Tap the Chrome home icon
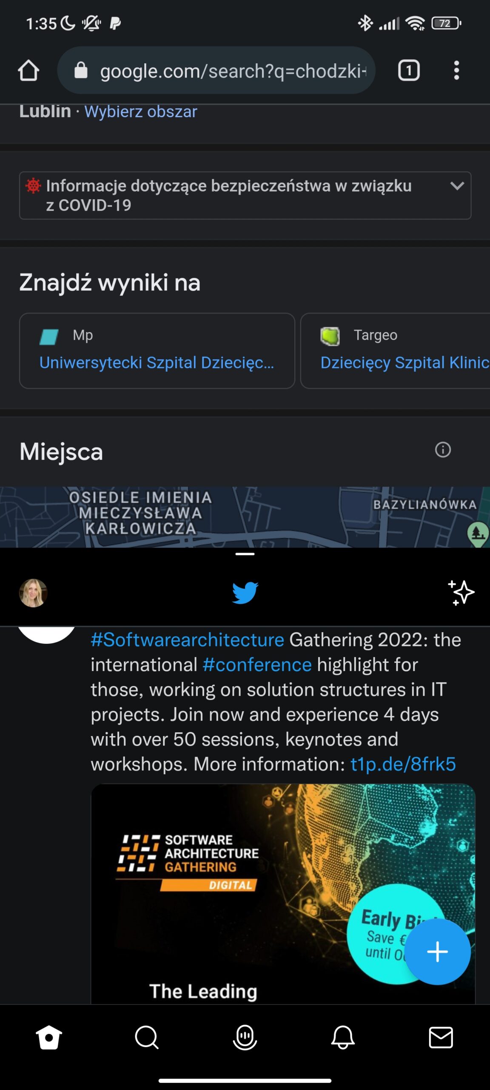Screen dimensions: 490x1090 (x=28, y=70)
